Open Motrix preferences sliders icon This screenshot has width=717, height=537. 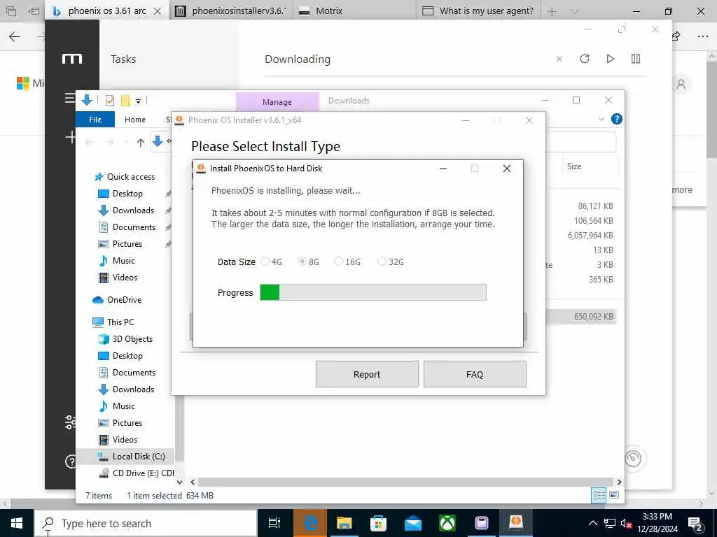(71, 422)
